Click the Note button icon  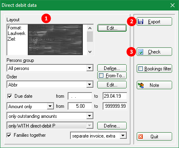[x=141, y=85]
